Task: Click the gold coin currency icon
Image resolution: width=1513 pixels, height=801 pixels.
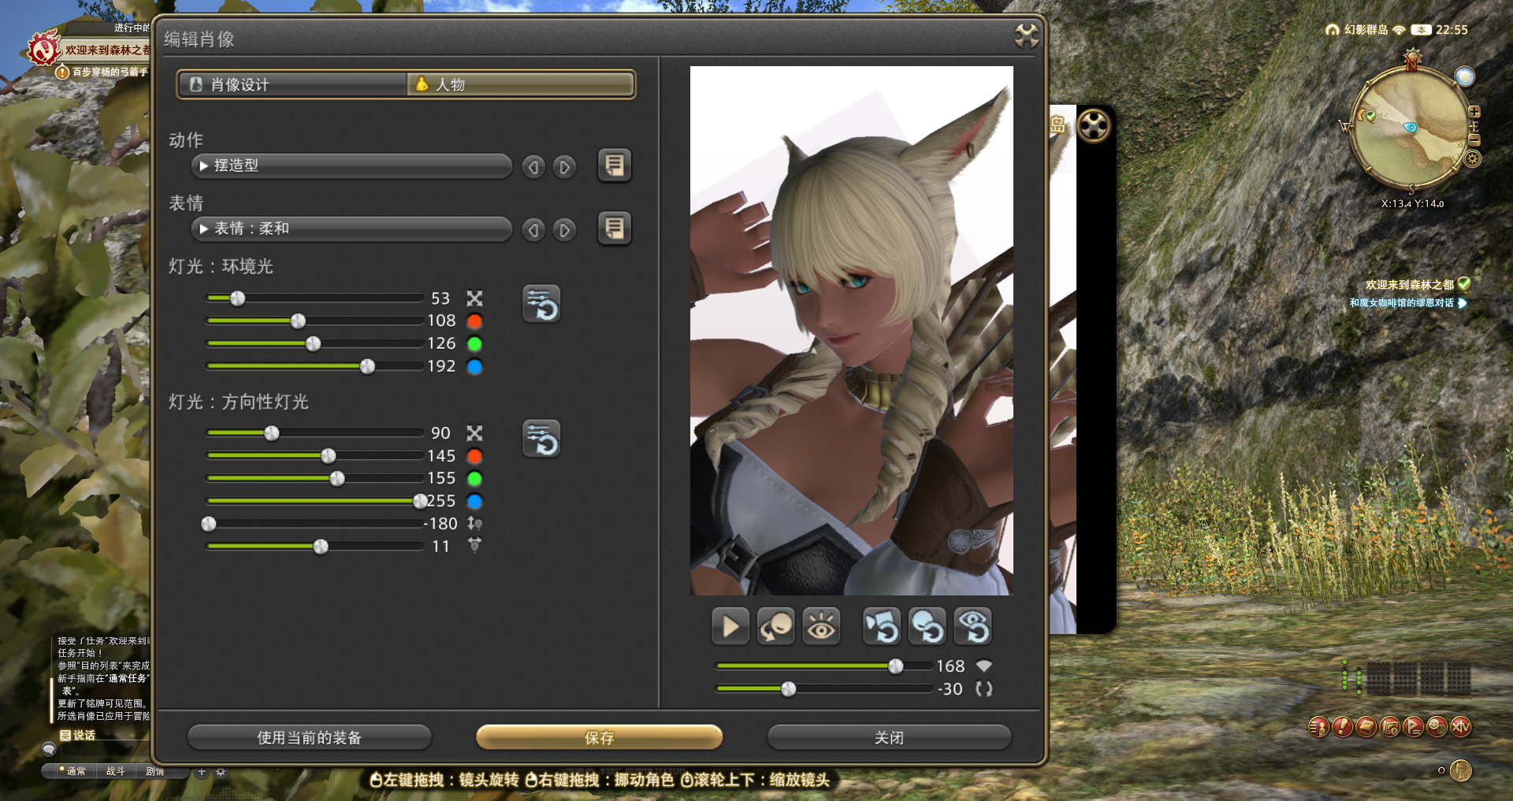Action: pos(1460,770)
